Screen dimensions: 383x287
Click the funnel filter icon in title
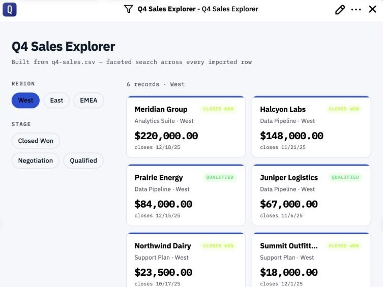click(129, 9)
